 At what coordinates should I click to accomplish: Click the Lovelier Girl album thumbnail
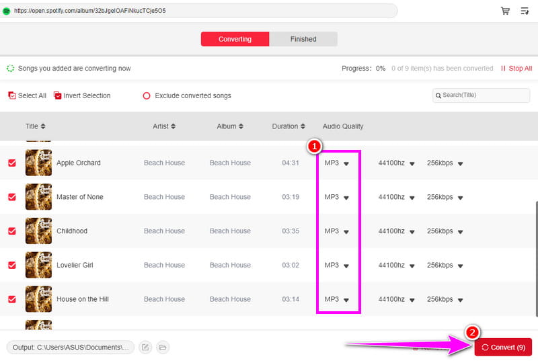38,265
